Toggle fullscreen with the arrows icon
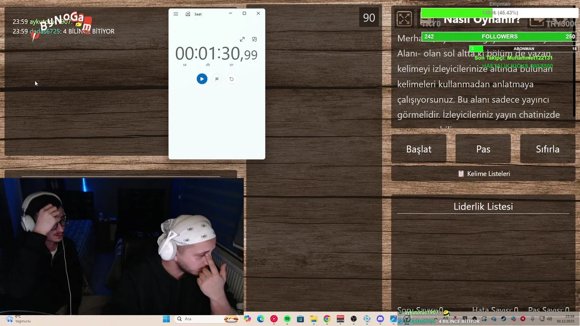Image resolution: width=580 pixels, height=326 pixels. tap(404, 19)
